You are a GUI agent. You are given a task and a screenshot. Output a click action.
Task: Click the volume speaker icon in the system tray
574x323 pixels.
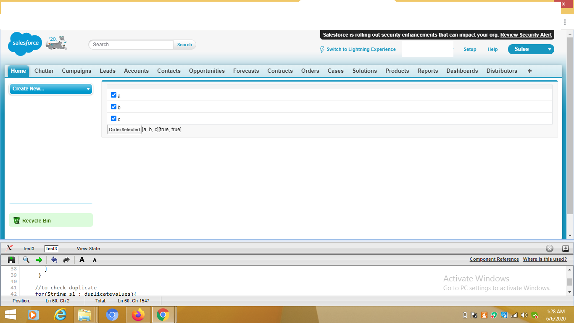tap(524, 315)
